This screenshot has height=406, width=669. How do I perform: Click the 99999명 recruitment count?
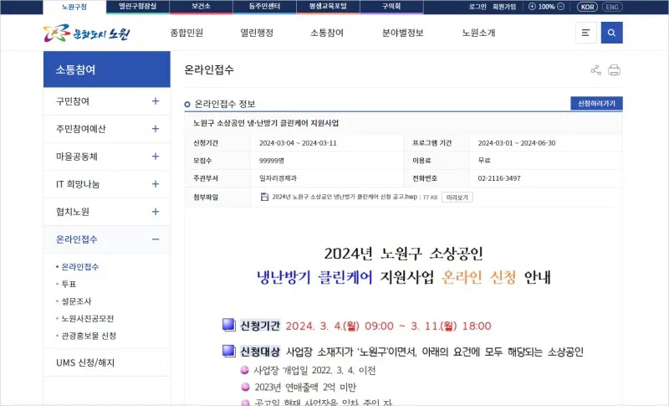pyautogui.click(x=271, y=161)
